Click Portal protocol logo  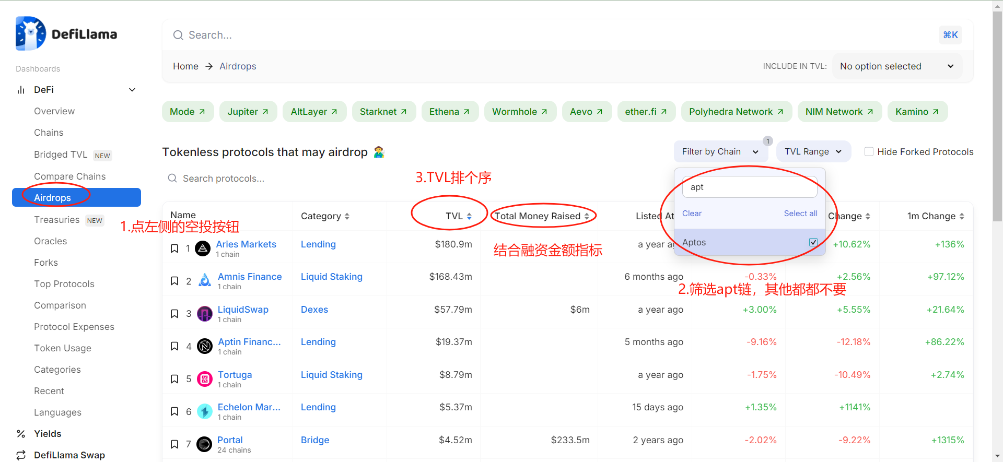[204, 444]
